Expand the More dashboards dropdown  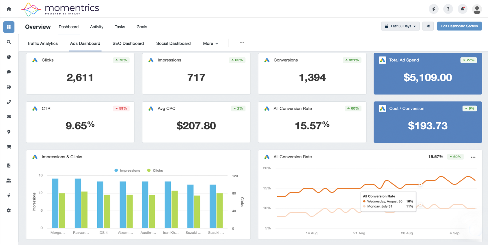point(211,43)
